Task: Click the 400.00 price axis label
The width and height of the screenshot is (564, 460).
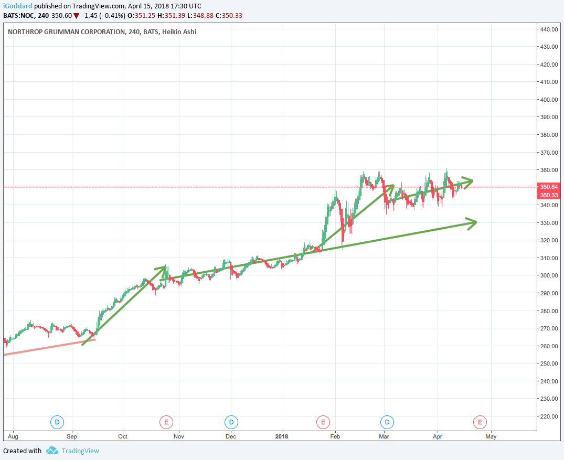Action: [549, 100]
